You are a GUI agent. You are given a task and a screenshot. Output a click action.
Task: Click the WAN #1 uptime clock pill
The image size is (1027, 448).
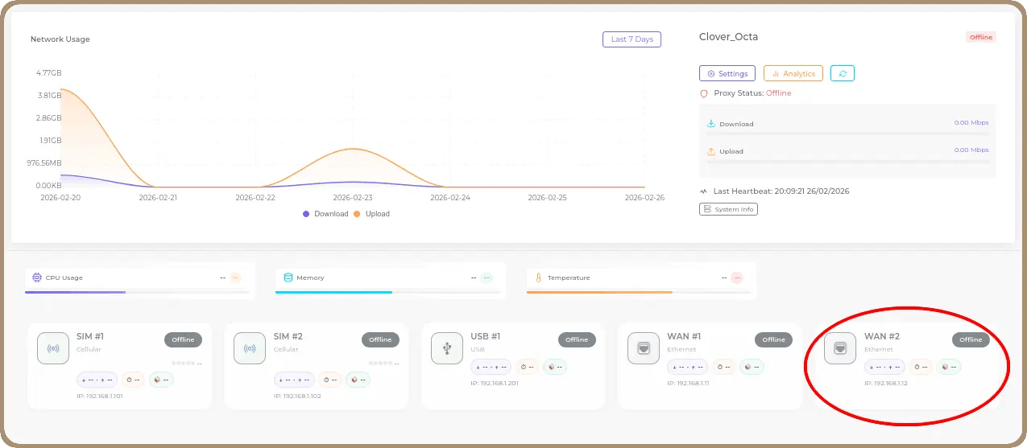tap(723, 367)
